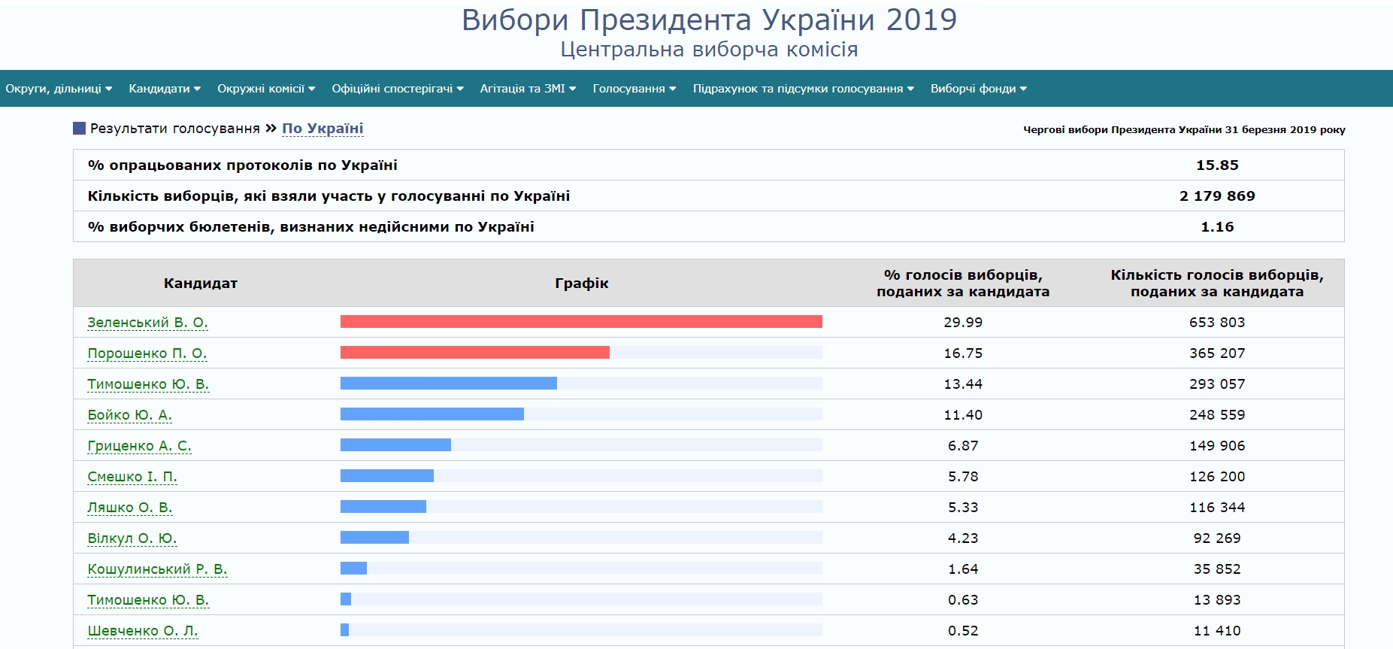Select the Шевченко О. Л. link
Viewport: 1393px width, 649px height.
(x=143, y=631)
